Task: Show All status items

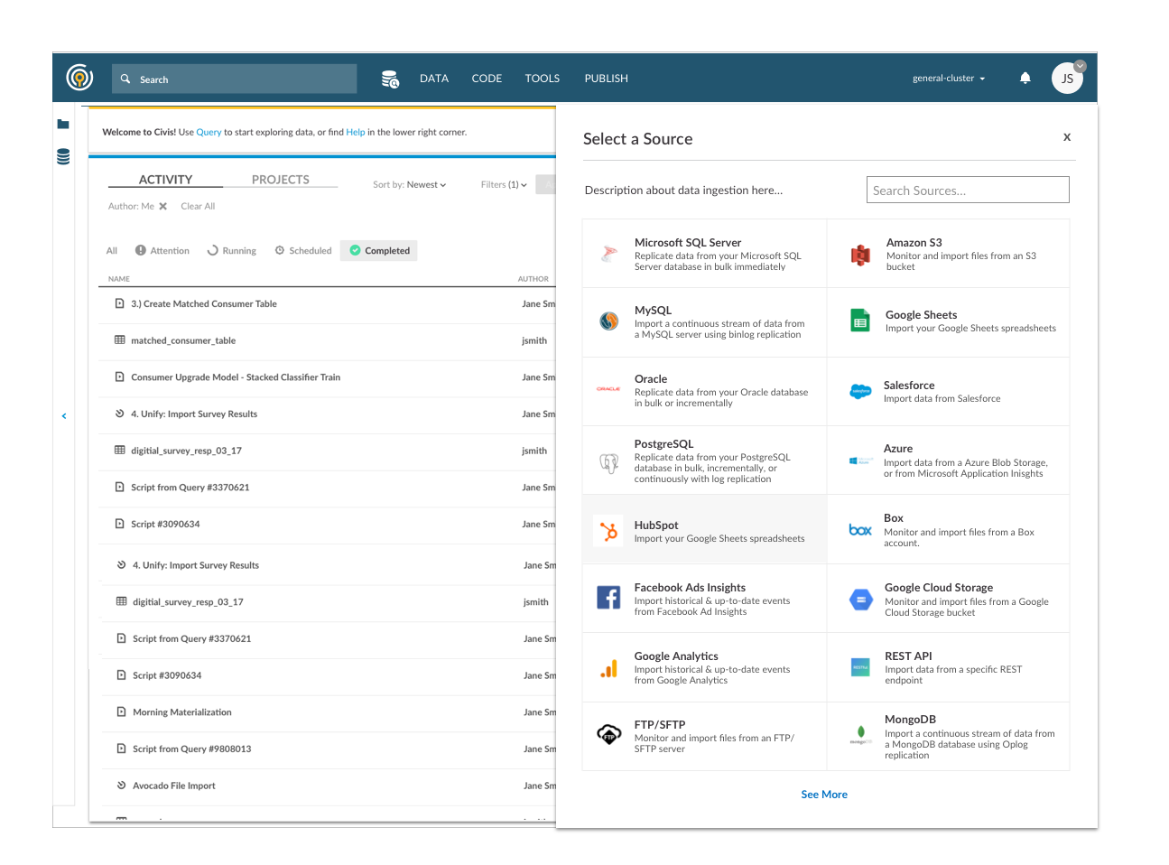Action: click(112, 251)
